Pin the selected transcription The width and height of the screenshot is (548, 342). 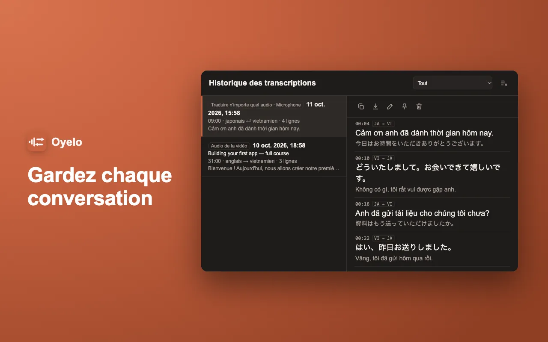405,106
